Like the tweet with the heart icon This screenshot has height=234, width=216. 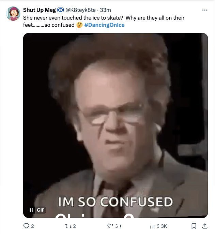tap(110, 226)
